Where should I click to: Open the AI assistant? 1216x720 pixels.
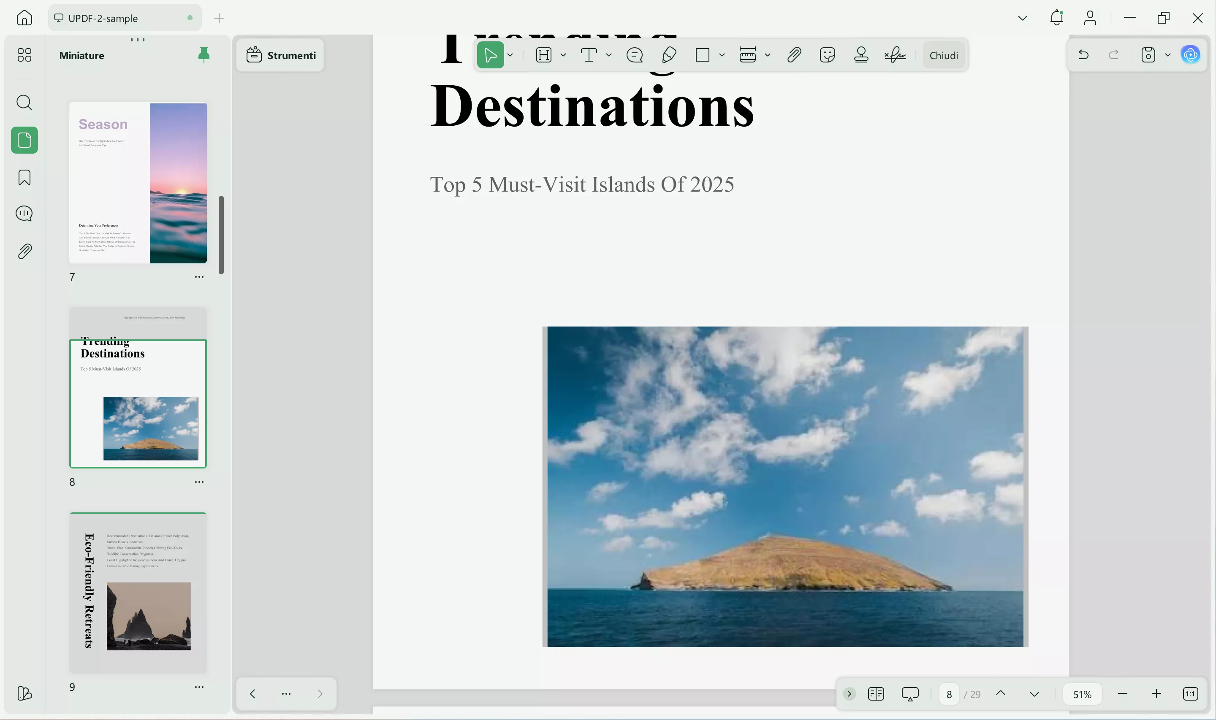[x=1190, y=54]
